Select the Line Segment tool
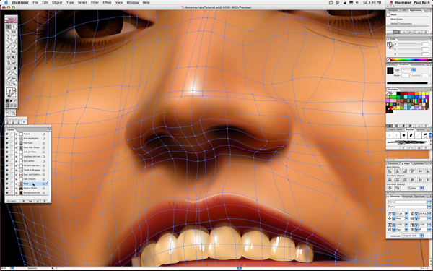 click(8, 42)
